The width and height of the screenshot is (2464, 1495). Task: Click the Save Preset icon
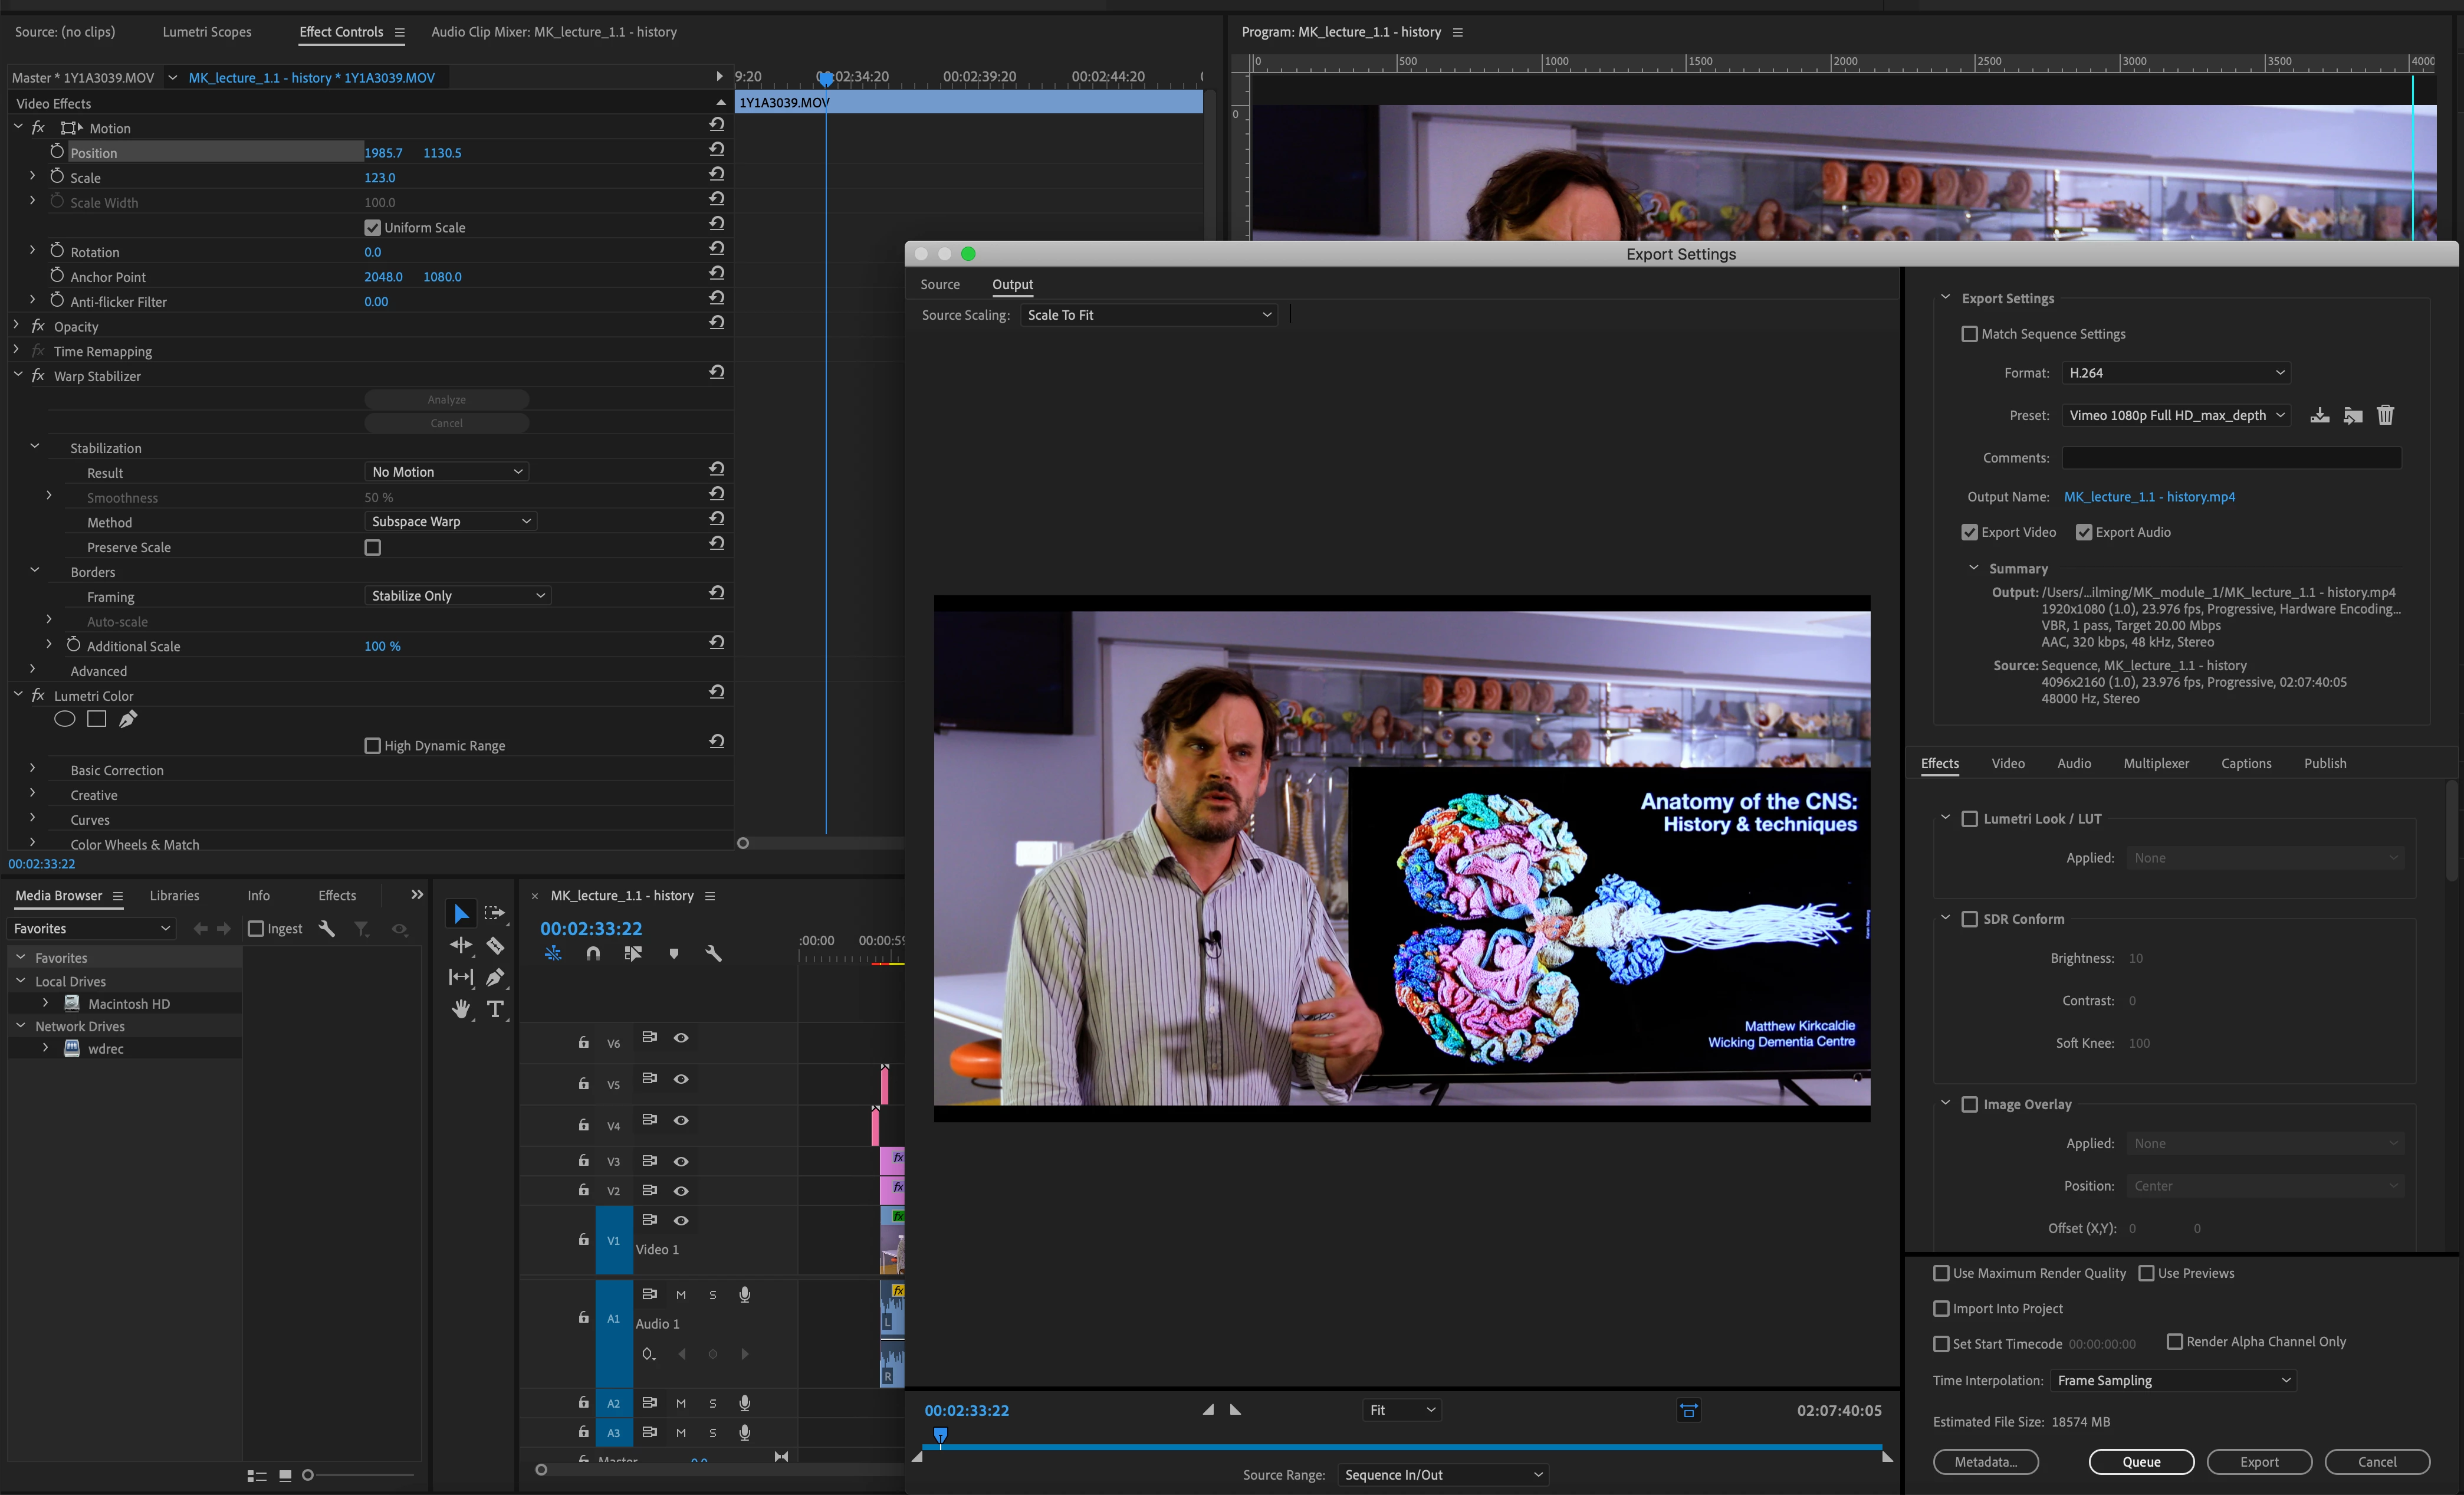tap(2319, 415)
